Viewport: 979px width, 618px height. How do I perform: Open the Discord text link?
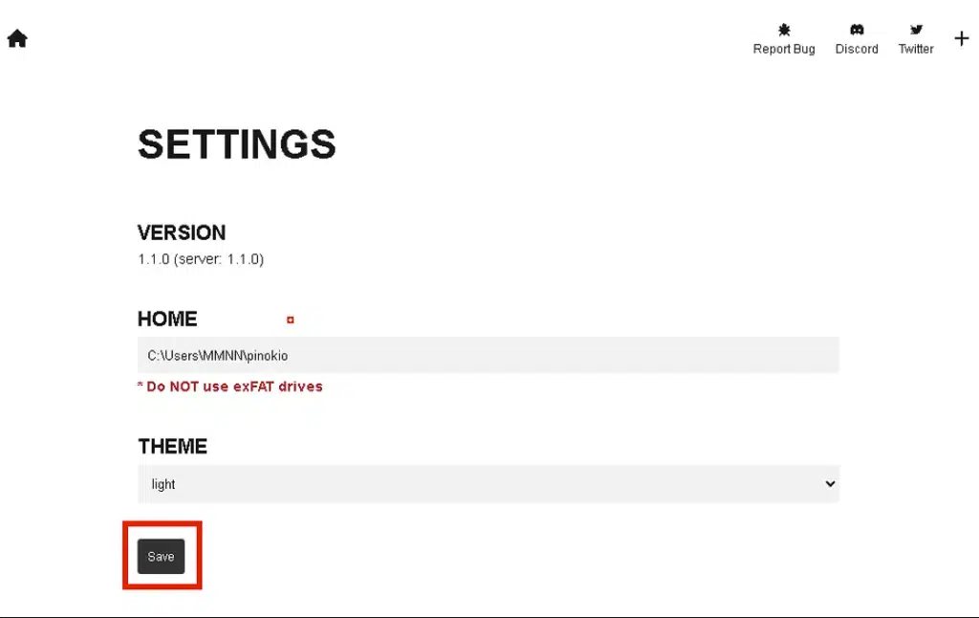pos(857,49)
